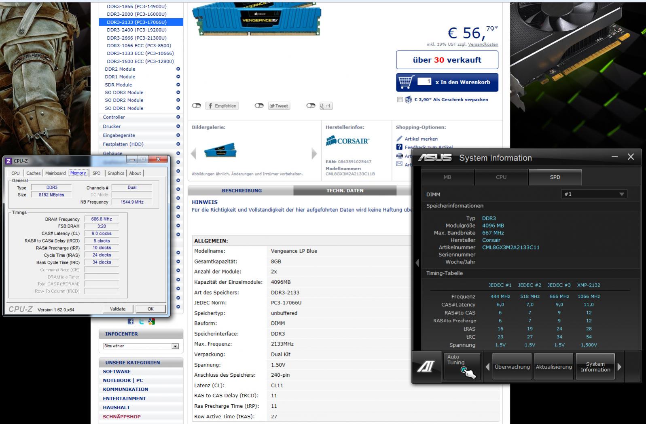Screen dimensions: 646x424
Task: Click Twitter icon below sidebar
Action: pyautogui.click(x=141, y=321)
